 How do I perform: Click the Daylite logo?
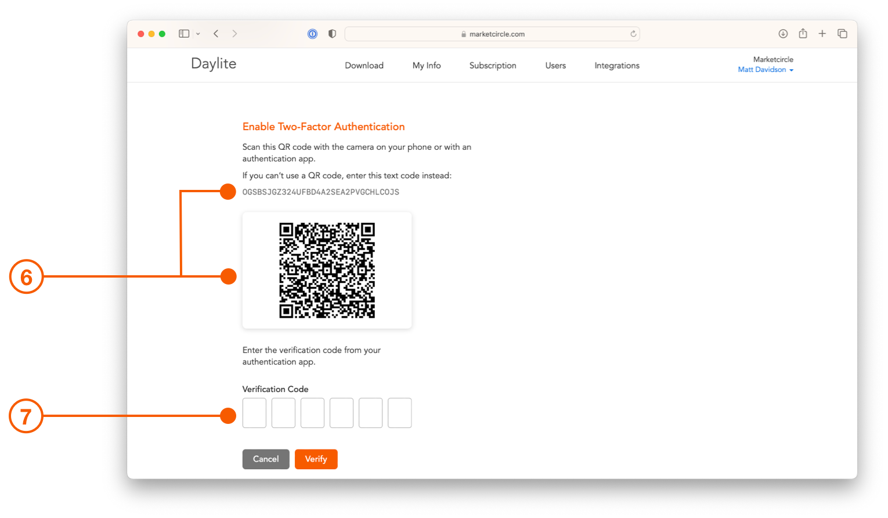pos(214,64)
